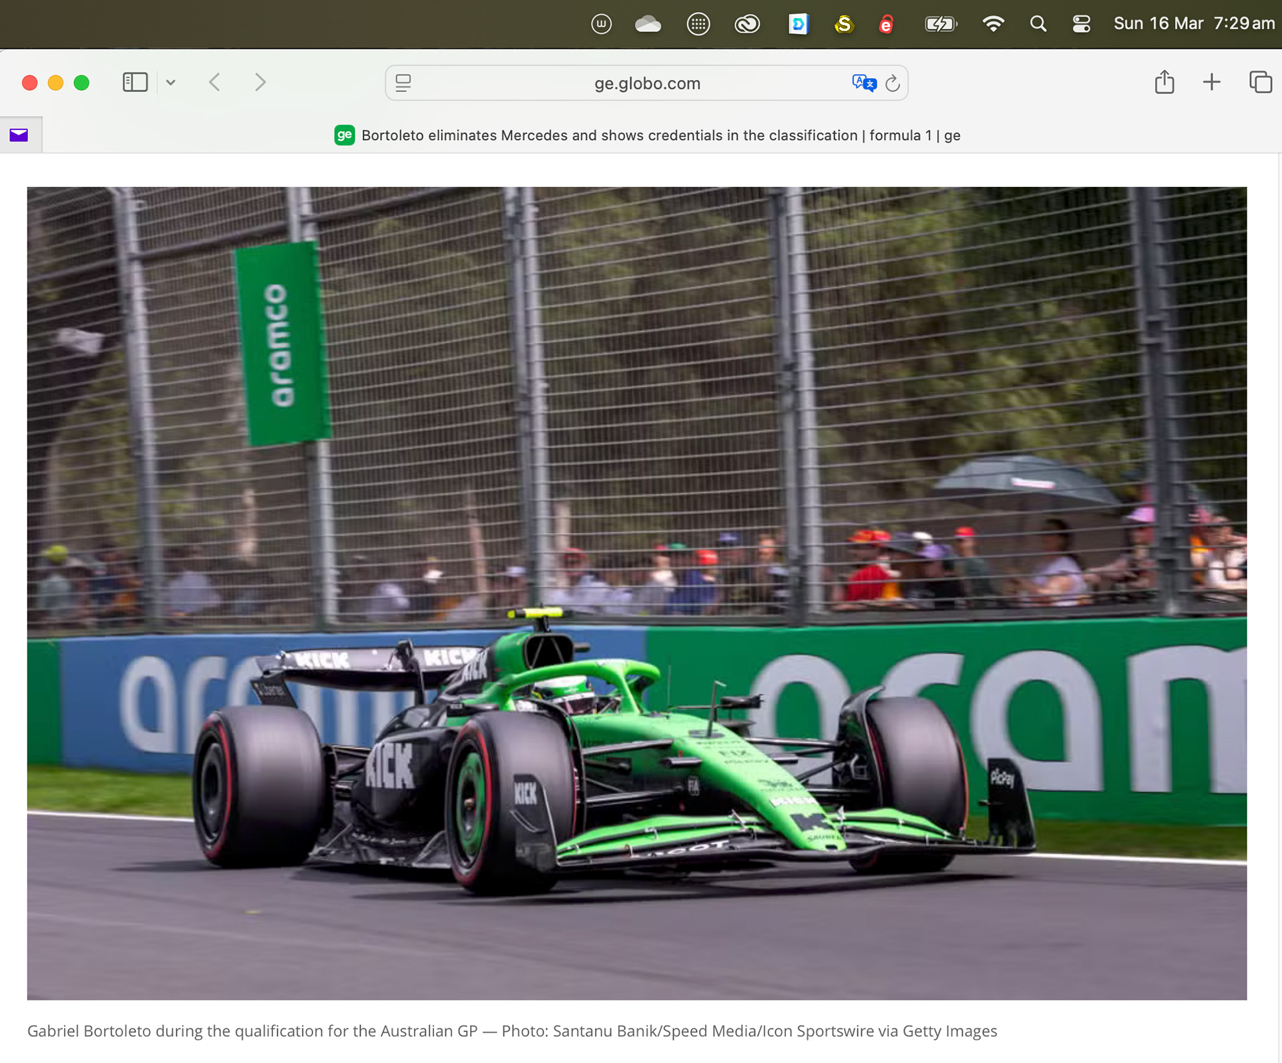
Task: Expand the sidebar tab group dropdown arrow
Action: pyautogui.click(x=171, y=82)
